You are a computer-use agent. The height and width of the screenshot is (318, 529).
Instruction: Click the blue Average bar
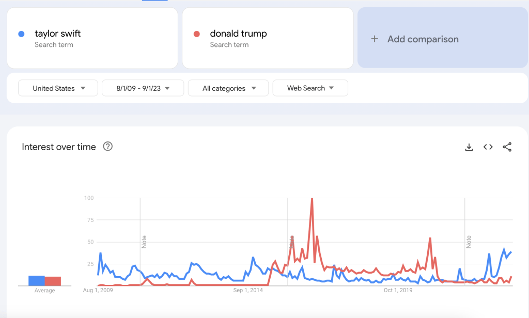36,280
